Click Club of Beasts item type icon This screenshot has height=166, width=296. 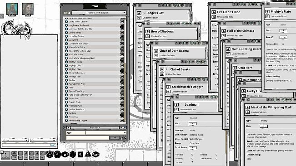(162, 69)
